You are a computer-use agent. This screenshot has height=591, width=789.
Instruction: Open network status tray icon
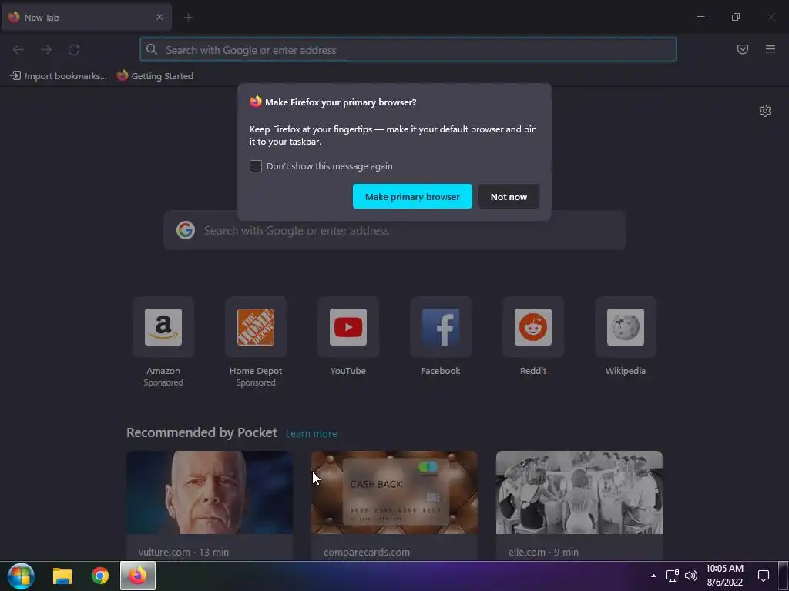(x=672, y=576)
